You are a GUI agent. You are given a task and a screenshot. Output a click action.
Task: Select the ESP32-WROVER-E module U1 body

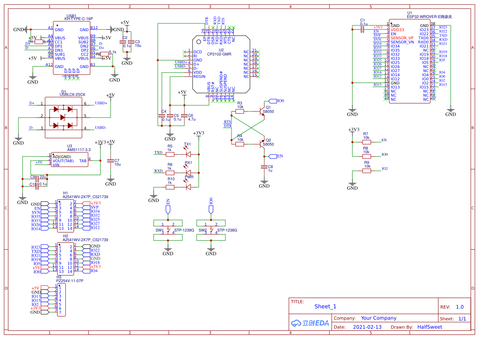409,62
